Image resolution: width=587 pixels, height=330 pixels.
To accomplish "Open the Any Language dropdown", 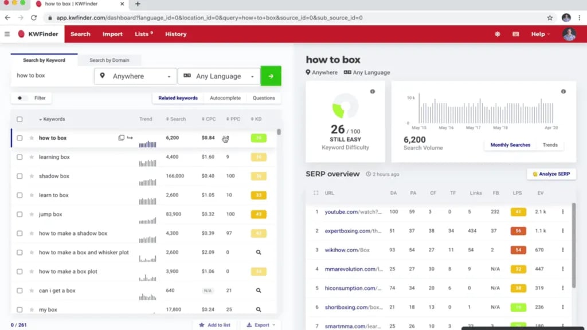I will tap(219, 76).
